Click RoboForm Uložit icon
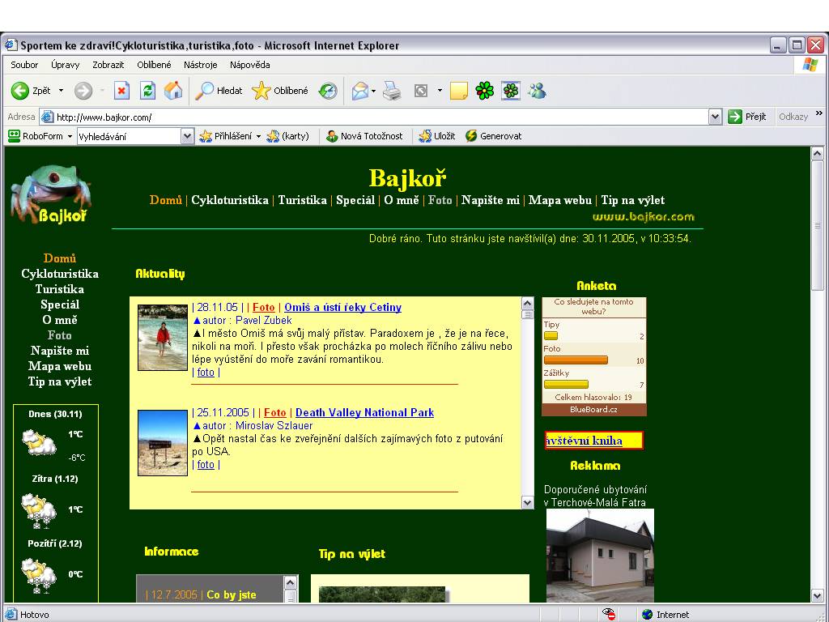The width and height of the screenshot is (829, 622). pyautogui.click(x=425, y=136)
